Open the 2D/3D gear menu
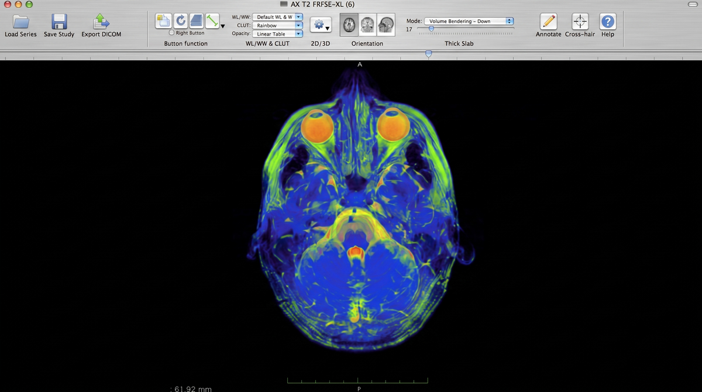 click(321, 25)
